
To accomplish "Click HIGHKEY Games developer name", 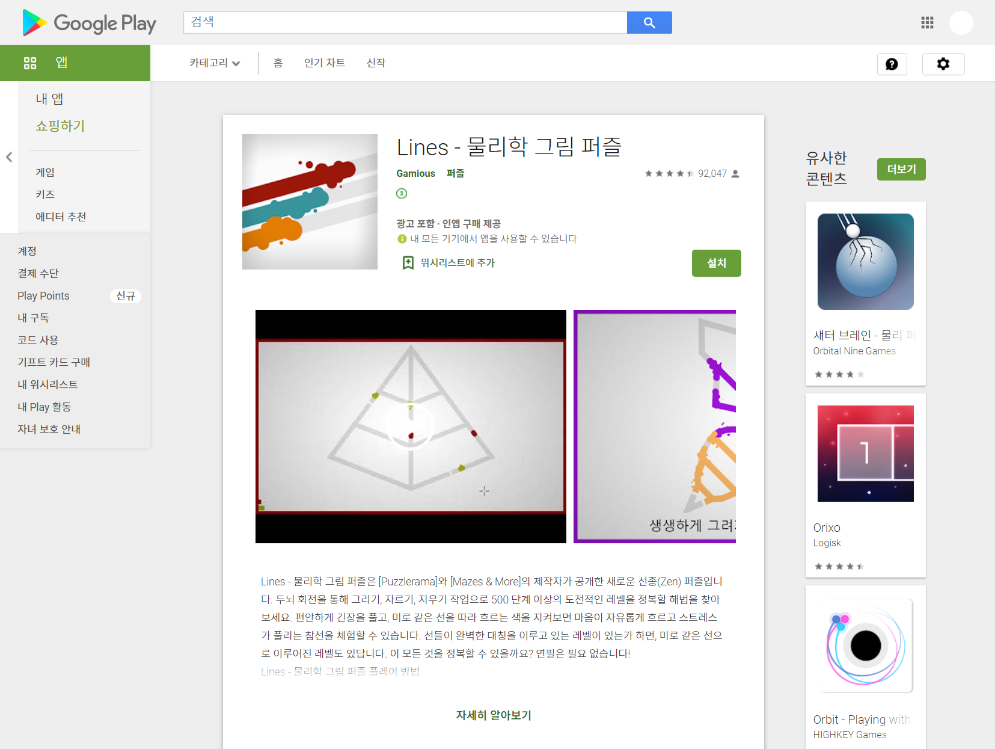I will click(850, 735).
